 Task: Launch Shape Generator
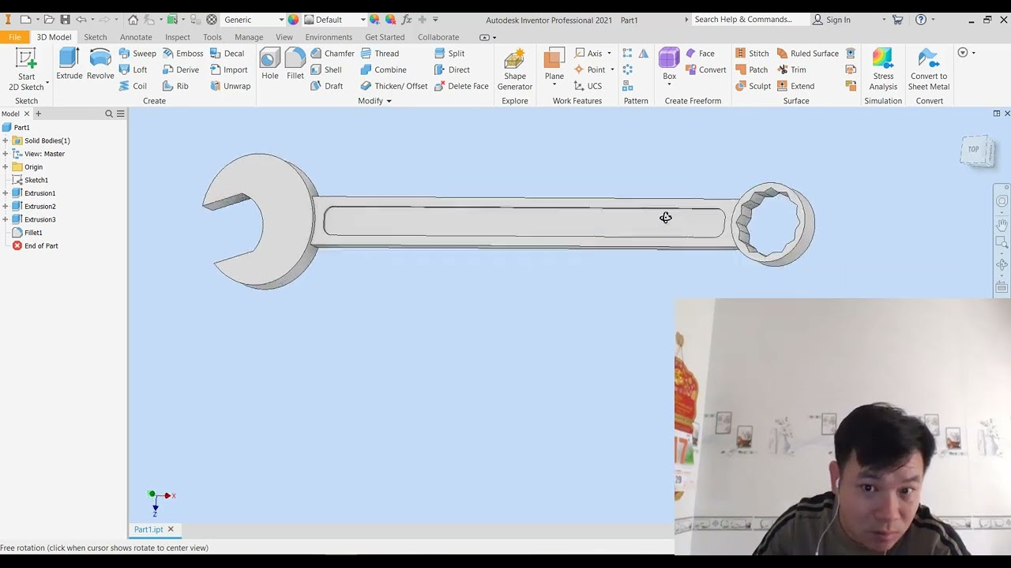tap(514, 69)
